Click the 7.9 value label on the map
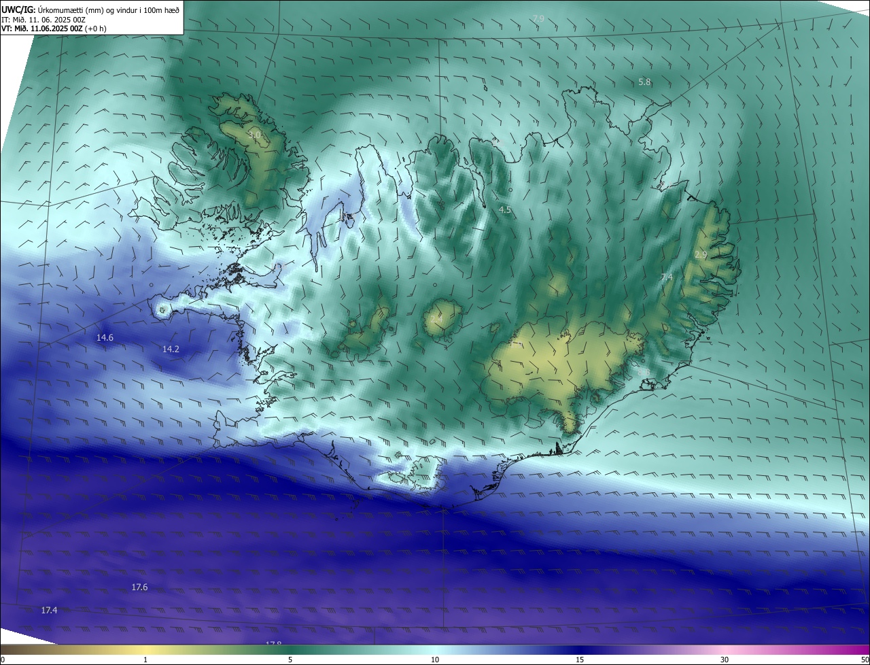 coord(538,18)
